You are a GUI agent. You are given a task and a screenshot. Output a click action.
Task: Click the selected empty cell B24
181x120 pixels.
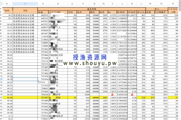click(x=25, y=79)
